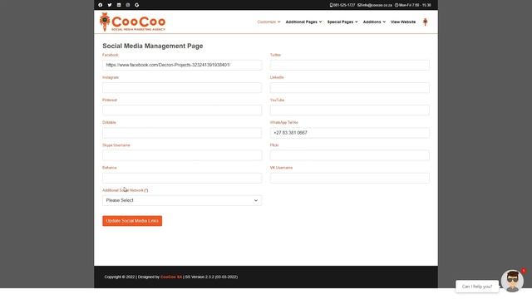Select the VK Username field
Screen dimensions: 532x299
[x=349, y=178]
